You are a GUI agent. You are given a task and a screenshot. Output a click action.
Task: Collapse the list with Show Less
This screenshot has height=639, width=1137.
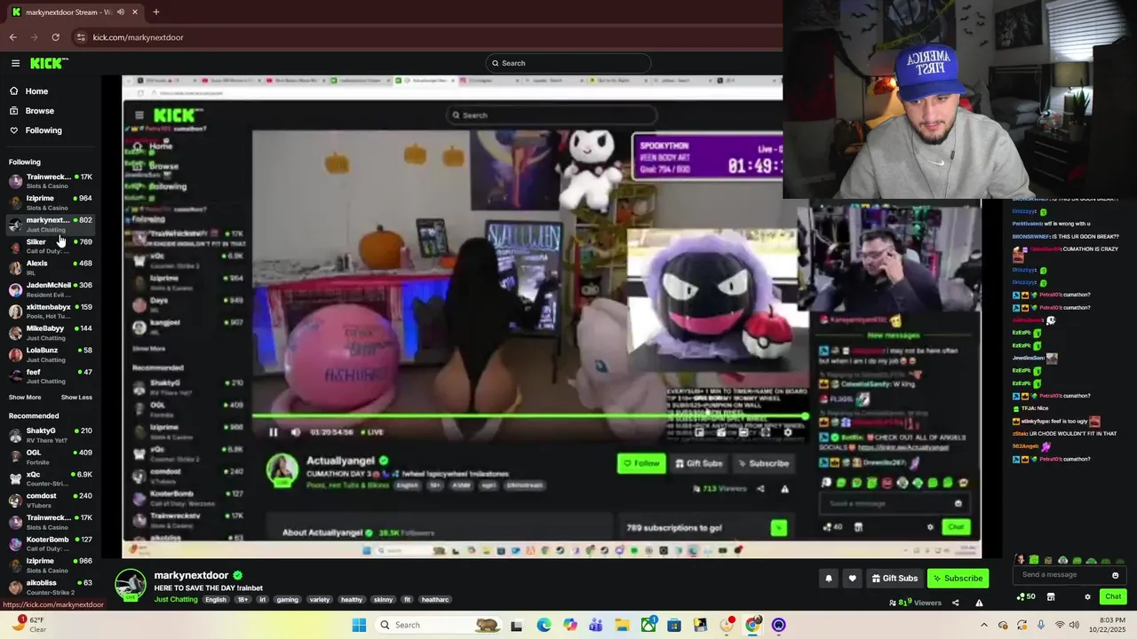[x=76, y=398]
